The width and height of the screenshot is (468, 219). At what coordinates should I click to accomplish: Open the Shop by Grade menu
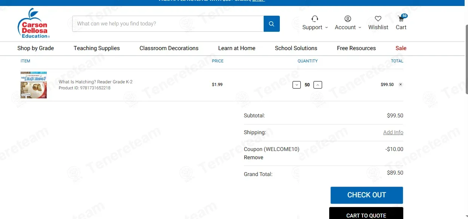(36, 48)
